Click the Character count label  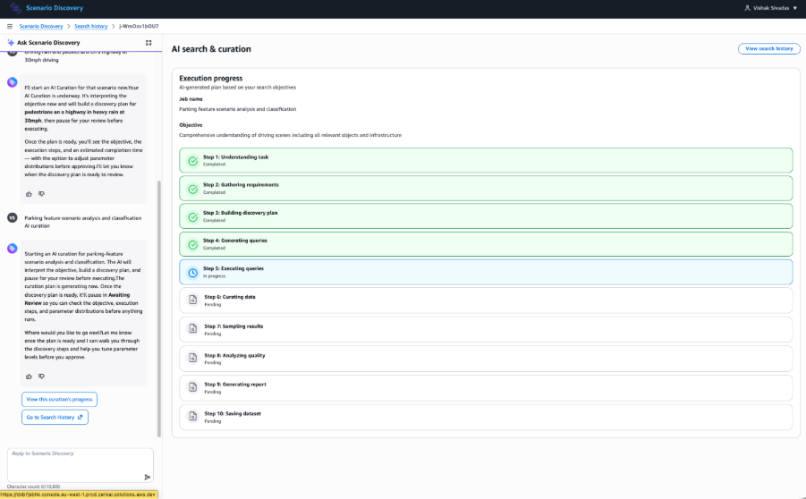coord(33,486)
